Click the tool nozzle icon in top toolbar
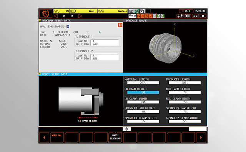This screenshot has width=246, height=152. (x=142, y=11)
